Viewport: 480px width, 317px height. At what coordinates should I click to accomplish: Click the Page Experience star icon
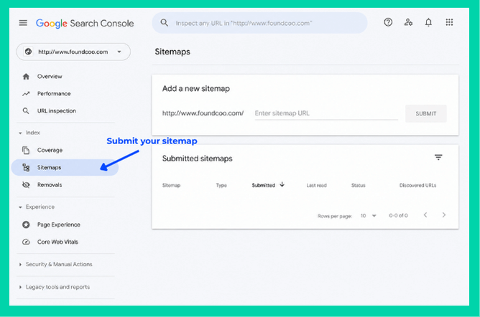26,224
